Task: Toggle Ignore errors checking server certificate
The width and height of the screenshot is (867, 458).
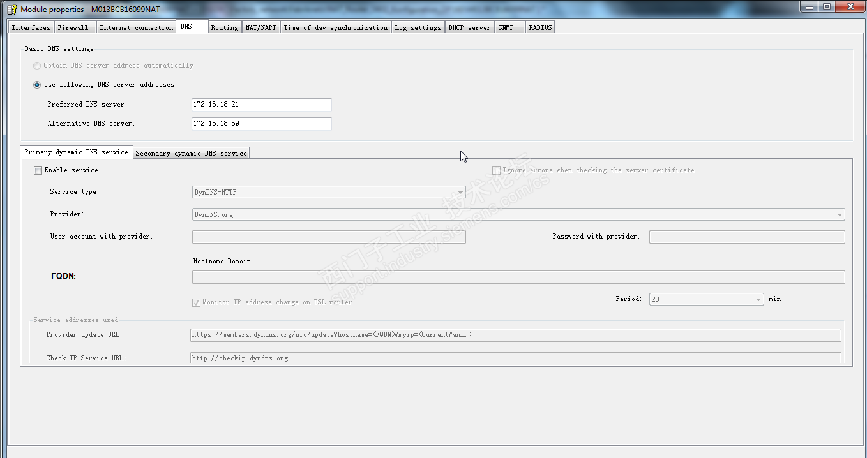Action: coord(496,170)
